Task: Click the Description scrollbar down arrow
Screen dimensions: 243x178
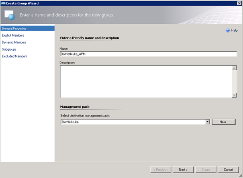Action: 234,95
